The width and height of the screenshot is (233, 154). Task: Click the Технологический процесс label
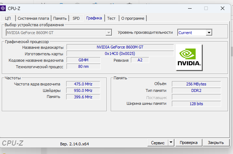click(40, 67)
